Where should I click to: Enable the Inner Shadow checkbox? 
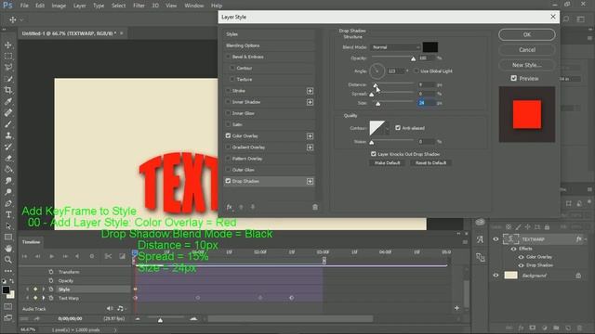228,102
